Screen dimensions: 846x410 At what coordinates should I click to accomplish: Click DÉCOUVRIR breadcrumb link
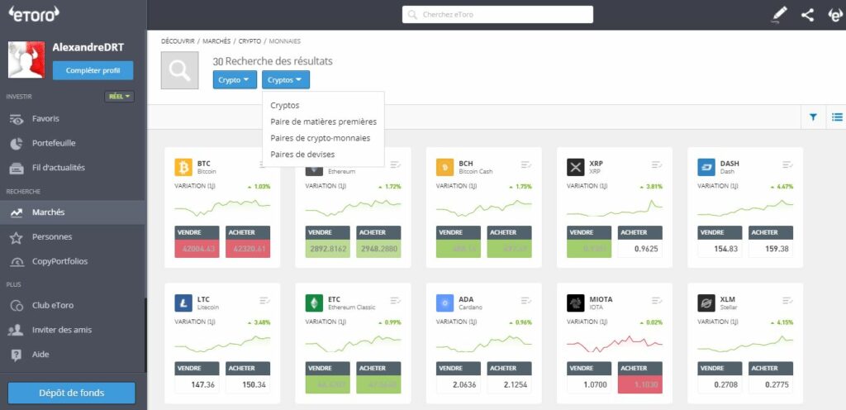pyautogui.click(x=178, y=41)
